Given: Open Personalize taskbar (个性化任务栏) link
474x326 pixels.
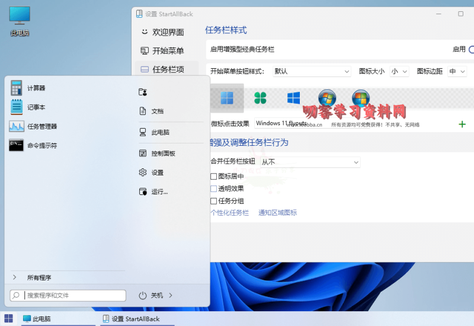Looking at the screenshot, I should click(229, 213).
